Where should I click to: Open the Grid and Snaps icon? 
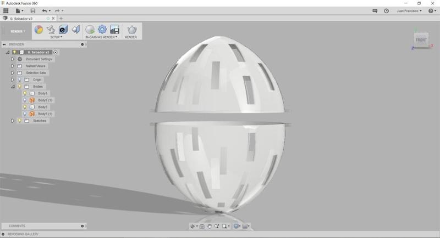pyautogui.click(x=245, y=226)
